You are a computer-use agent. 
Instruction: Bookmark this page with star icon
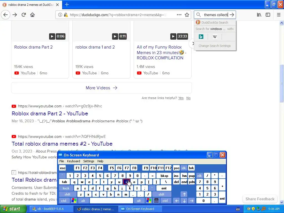[187, 15]
